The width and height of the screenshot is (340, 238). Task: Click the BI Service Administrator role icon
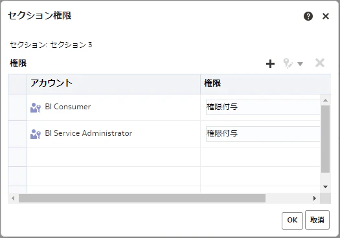click(36, 134)
